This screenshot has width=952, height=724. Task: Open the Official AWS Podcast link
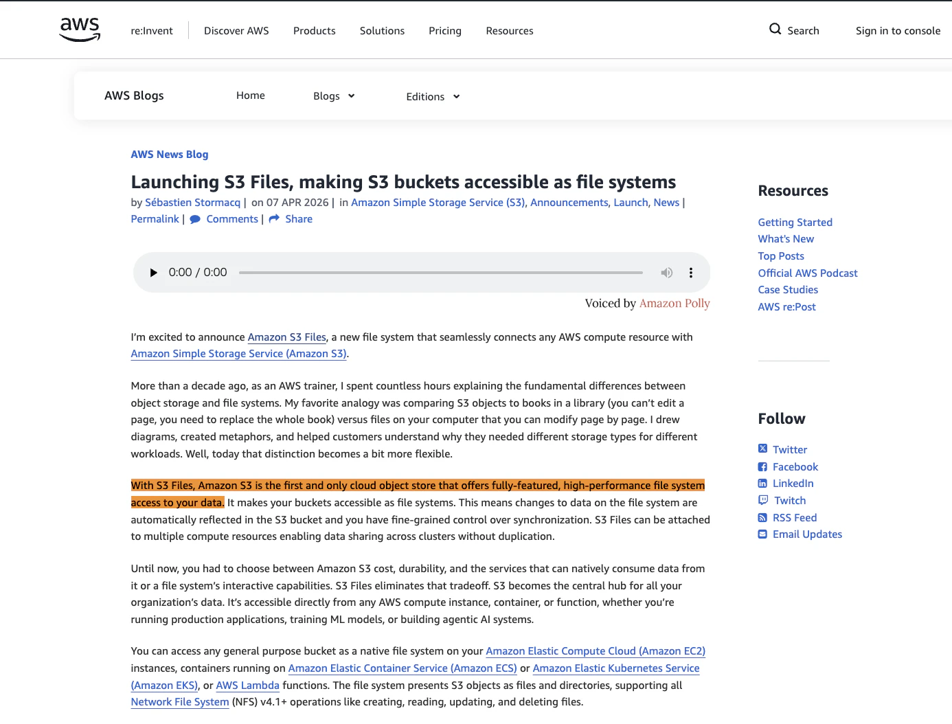[x=808, y=273]
